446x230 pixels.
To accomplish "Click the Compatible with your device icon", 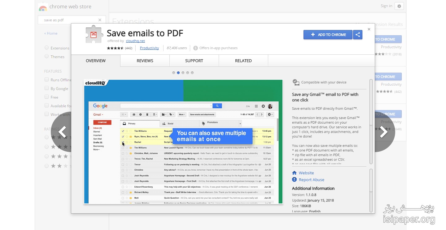I will pos(296,82).
